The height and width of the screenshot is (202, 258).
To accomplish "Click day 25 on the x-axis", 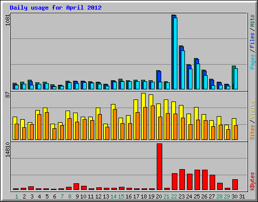I will point(197,196).
